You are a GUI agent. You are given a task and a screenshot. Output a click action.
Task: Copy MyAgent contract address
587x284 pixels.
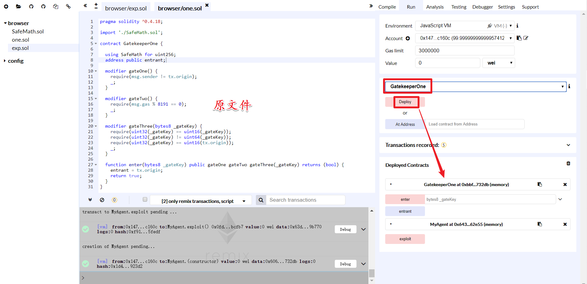click(x=540, y=224)
